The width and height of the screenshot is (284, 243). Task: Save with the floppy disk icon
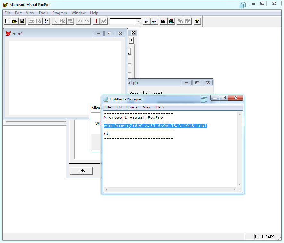pyautogui.click(x=22, y=21)
